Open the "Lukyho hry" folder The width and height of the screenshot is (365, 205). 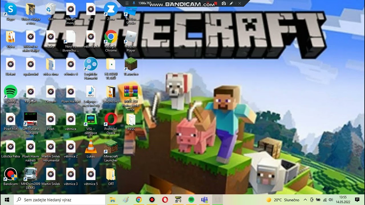pos(111,94)
